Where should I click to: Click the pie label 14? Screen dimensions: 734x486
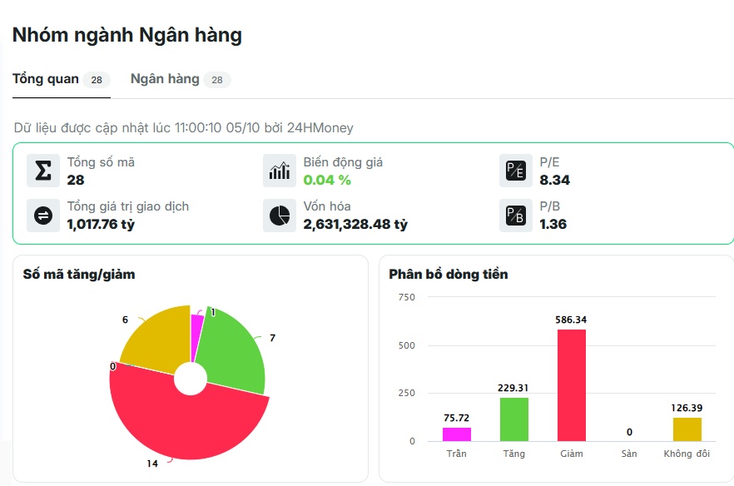click(152, 464)
